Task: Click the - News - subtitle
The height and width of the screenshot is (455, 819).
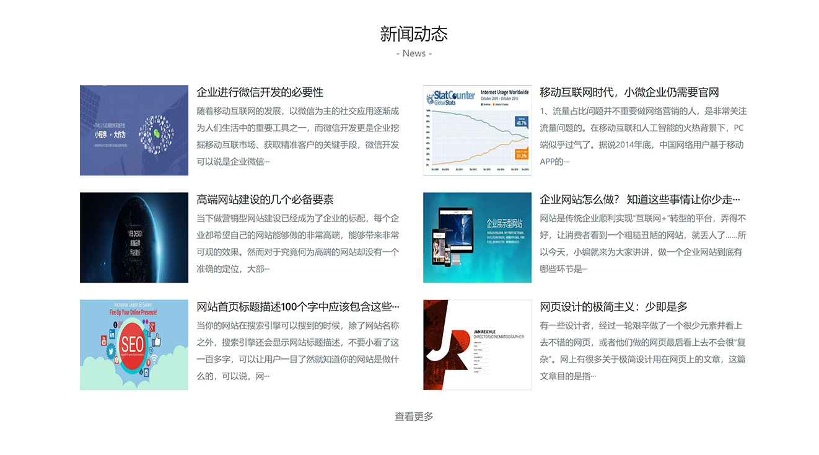Action: tap(414, 53)
